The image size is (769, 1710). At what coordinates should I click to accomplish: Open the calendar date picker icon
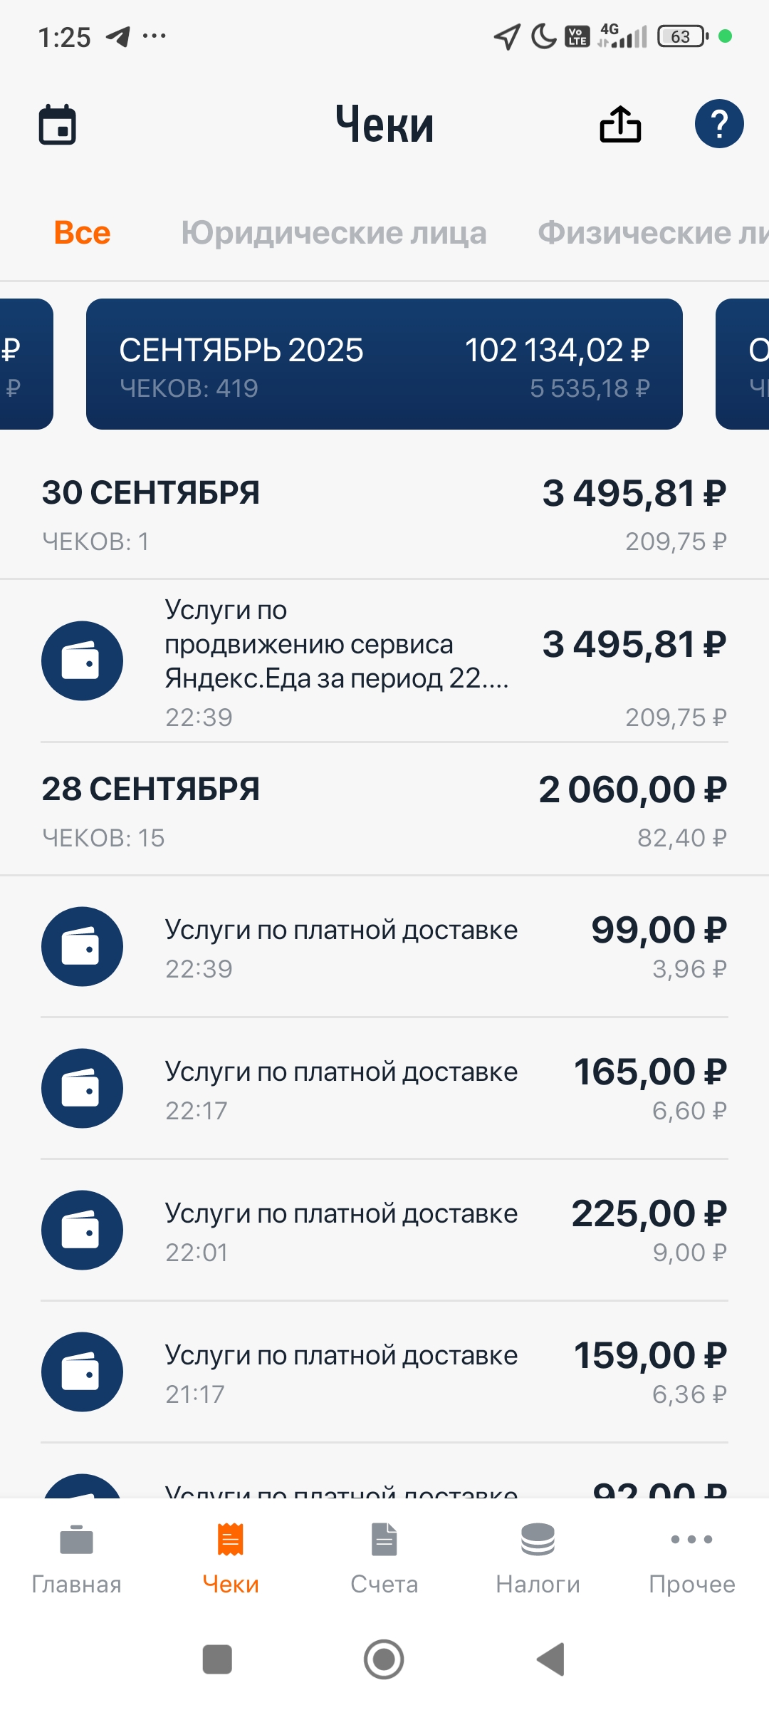point(57,125)
